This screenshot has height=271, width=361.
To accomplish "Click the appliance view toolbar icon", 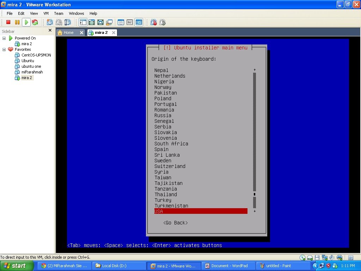I will pyautogui.click(x=130, y=22).
